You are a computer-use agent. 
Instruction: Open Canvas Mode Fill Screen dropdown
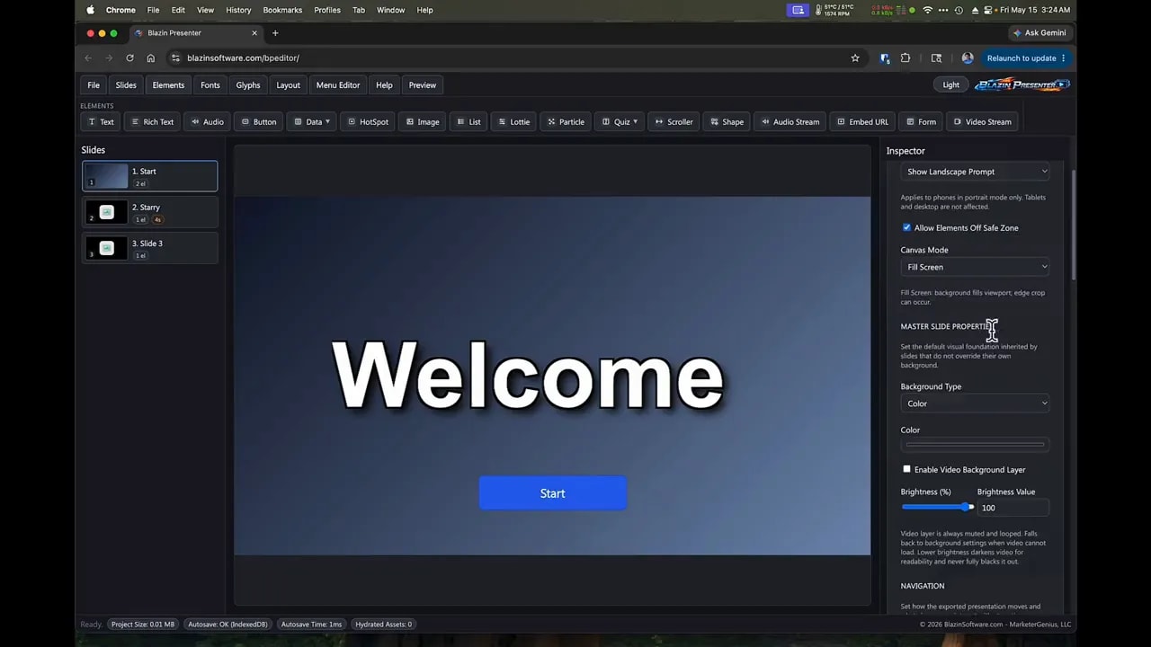tap(975, 267)
